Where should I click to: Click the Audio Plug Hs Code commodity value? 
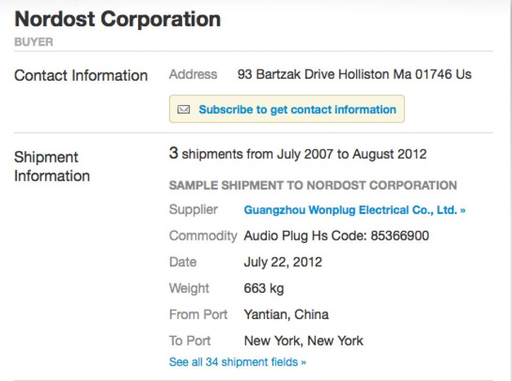[x=336, y=236]
